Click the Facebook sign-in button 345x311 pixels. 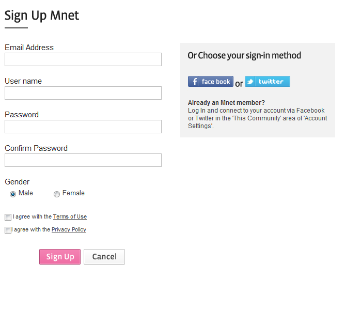[x=210, y=82]
